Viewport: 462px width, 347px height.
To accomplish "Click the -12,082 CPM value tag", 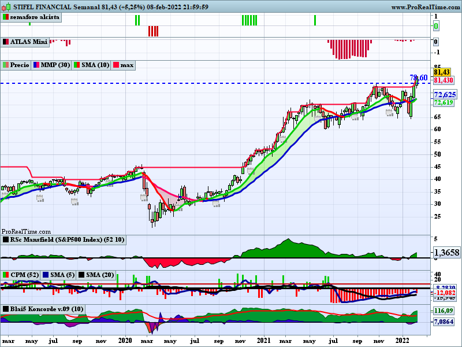I will click(445, 293).
